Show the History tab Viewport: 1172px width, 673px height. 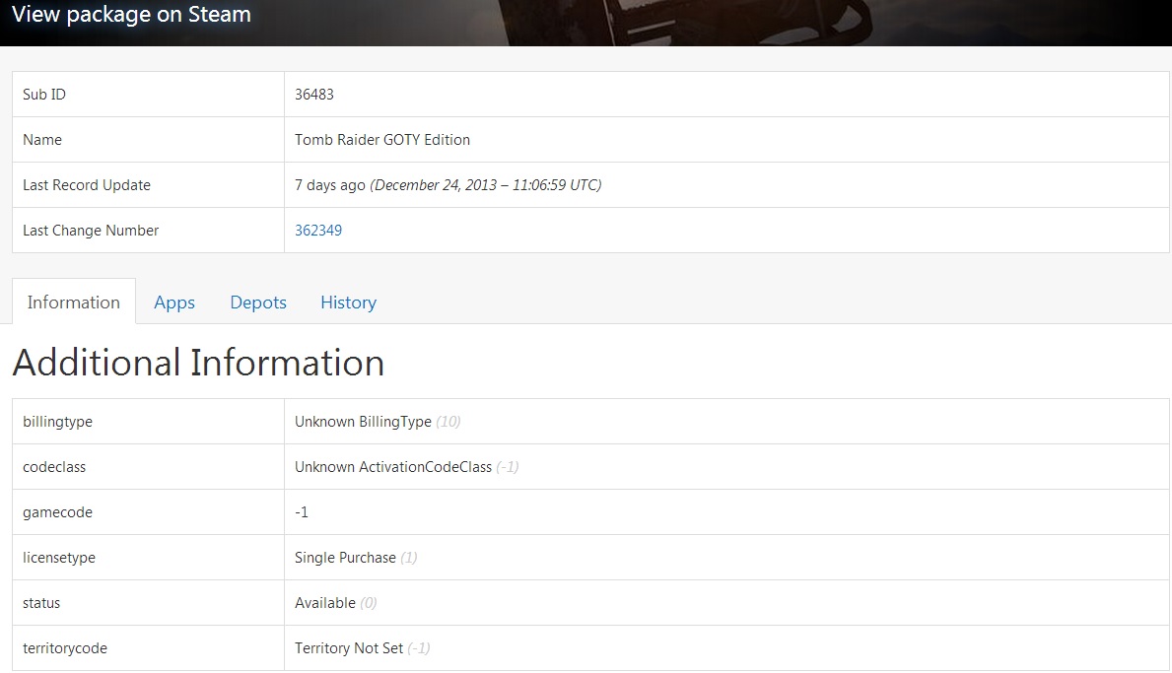pyautogui.click(x=348, y=303)
